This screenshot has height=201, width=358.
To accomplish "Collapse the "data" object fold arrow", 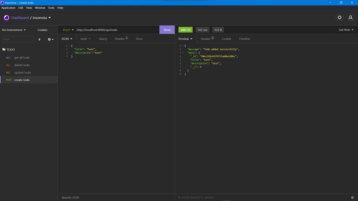I will [183, 53].
